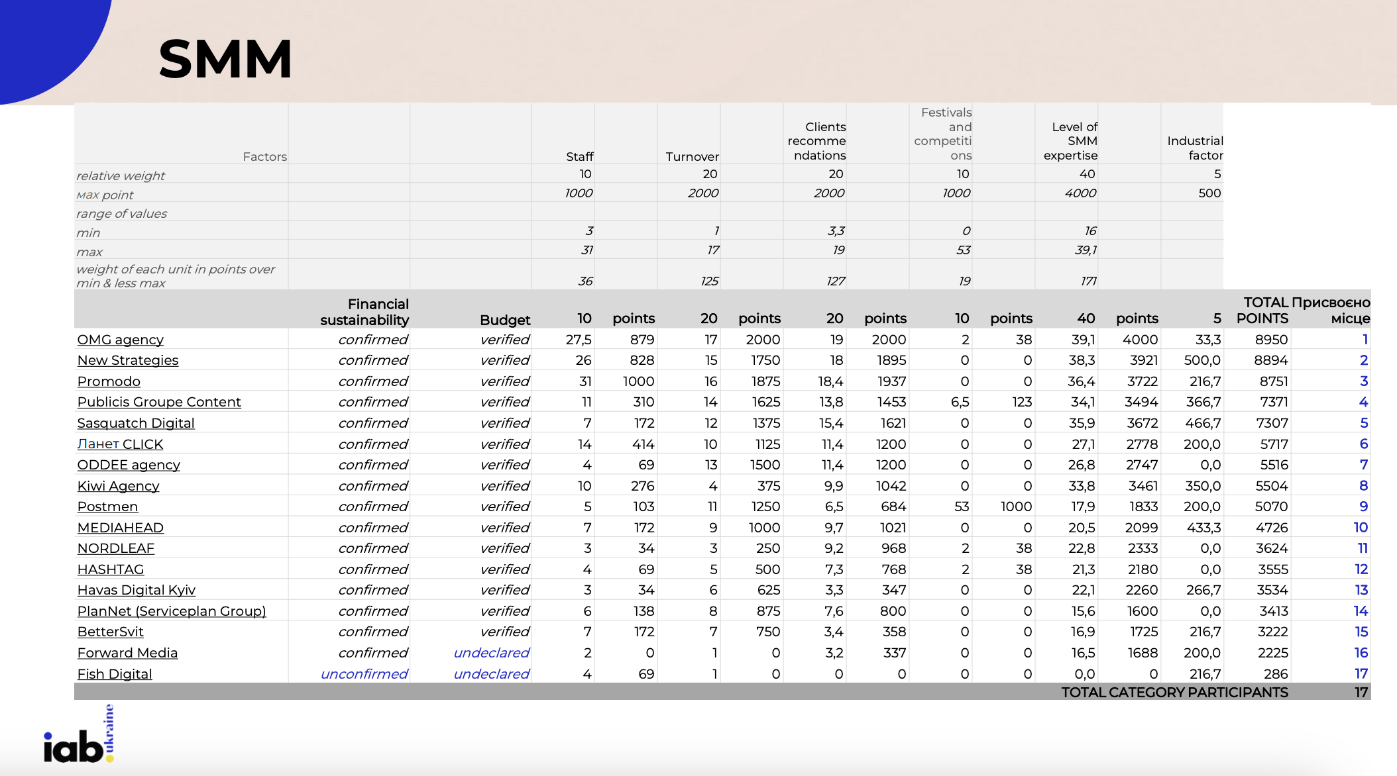
Task: Click Publicis Groupe total 7371
Action: 1274,402
